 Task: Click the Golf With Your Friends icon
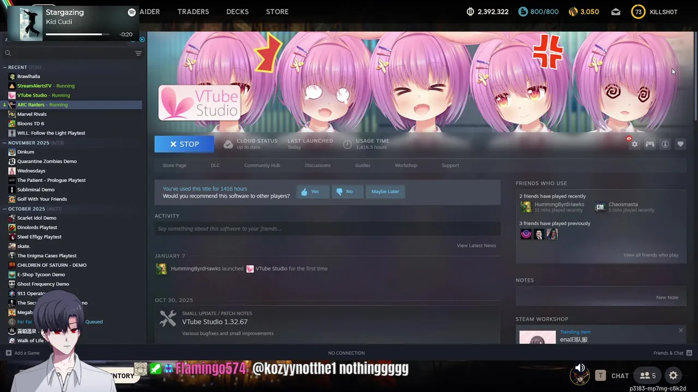click(x=12, y=199)
